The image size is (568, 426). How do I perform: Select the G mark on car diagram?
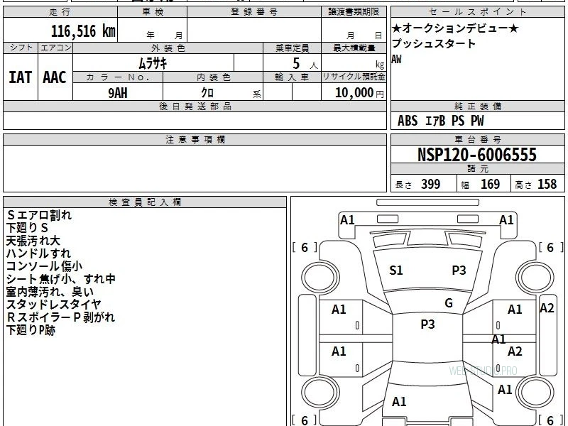[449, 303]
